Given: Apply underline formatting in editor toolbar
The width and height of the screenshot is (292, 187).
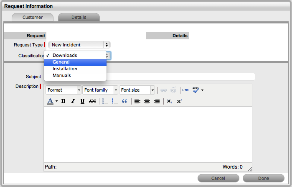Looking at the screenshot, I should (82, 101).
